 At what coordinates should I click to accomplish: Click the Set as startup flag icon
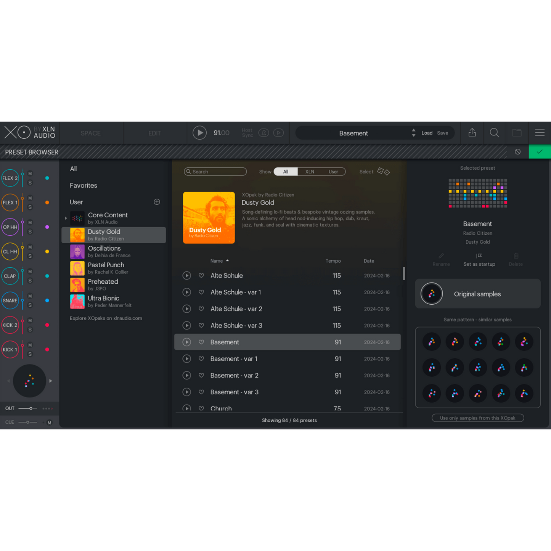[479, 256]
